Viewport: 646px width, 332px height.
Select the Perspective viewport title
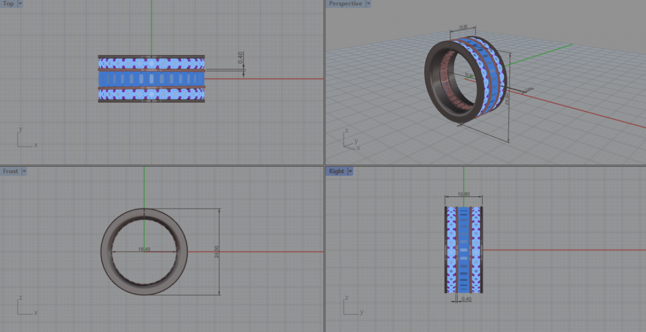[x=345, y=4]
